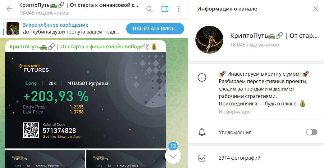Click the info circle icon

pyautogui.click(x=202, y=78)
